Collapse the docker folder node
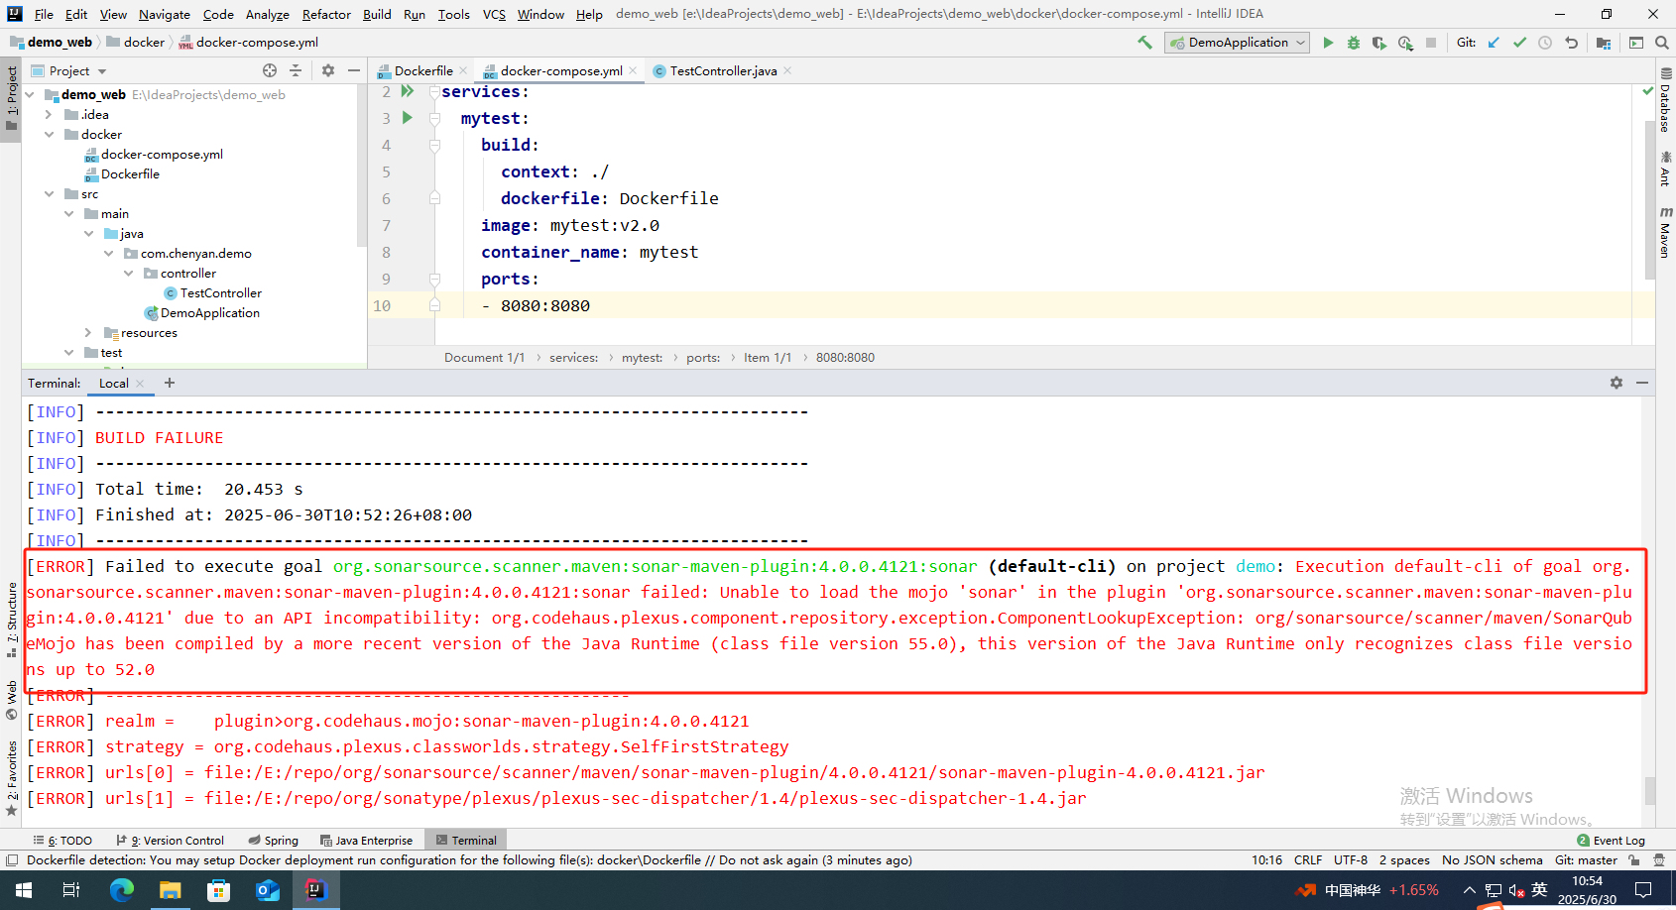Image resolution: width=1676 pixels, height=910 pixels. click(x=49, y=135)
